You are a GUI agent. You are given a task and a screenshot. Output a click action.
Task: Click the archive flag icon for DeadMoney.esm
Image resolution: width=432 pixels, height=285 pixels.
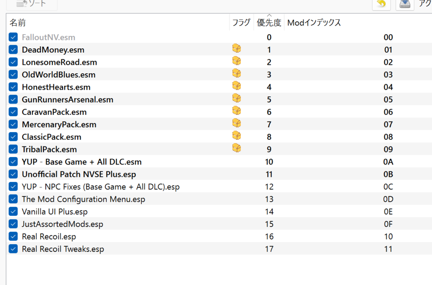coord(237,49)
